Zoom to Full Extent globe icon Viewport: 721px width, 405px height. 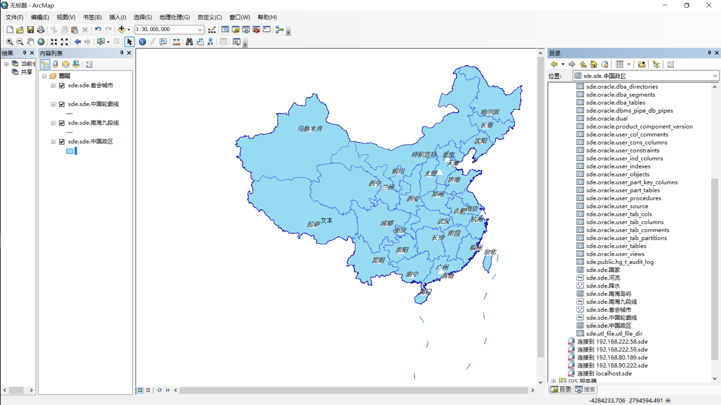[41, 42]
